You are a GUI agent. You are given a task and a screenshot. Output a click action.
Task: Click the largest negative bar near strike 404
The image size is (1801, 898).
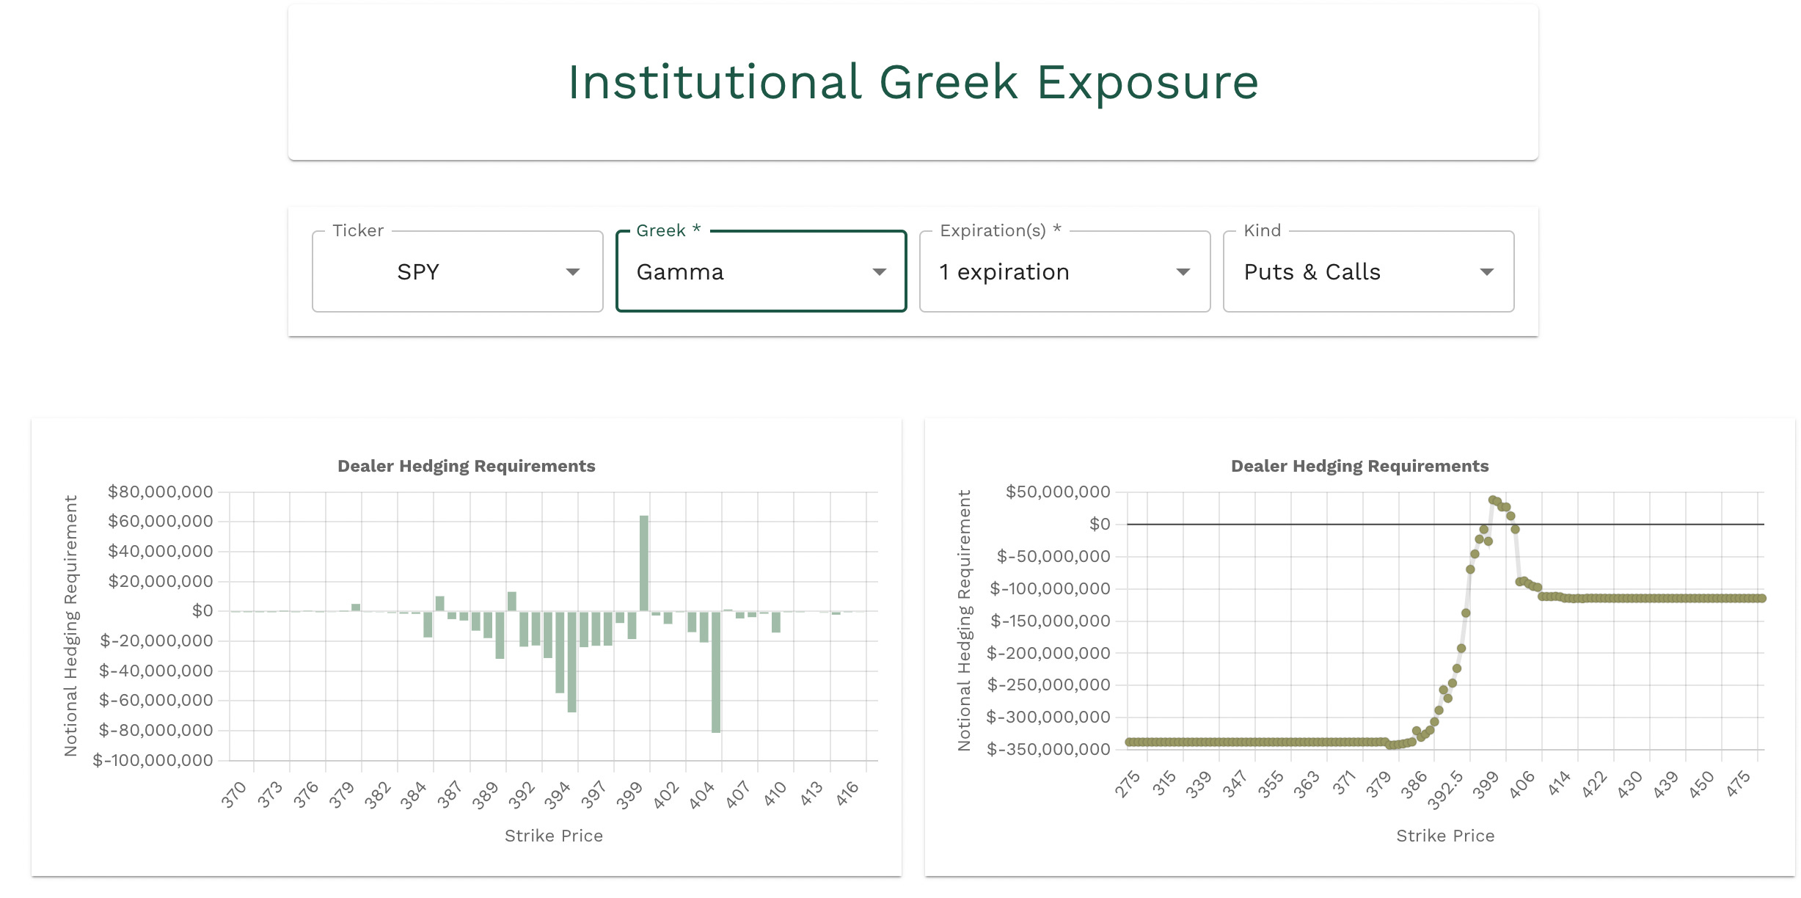coord(716,671)
